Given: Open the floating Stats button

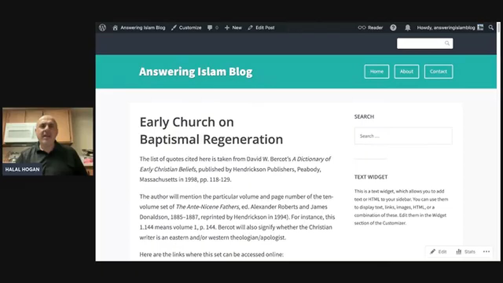Looking at the screenshot, I should 466,252.
